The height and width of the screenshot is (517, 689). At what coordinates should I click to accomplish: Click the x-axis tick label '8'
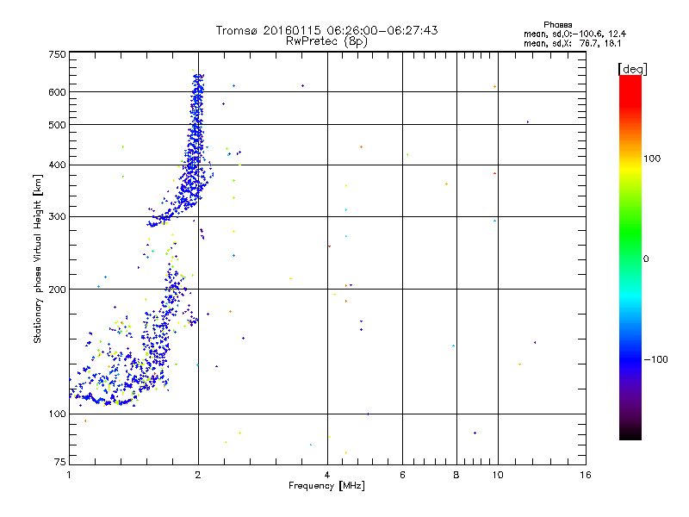[456, 475]
